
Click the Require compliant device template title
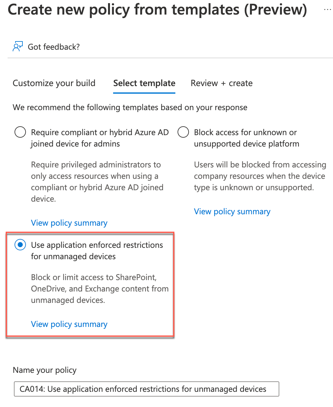(x=100, y=138)
